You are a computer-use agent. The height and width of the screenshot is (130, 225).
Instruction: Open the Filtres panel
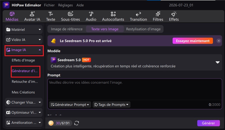[x=158, y=16]
